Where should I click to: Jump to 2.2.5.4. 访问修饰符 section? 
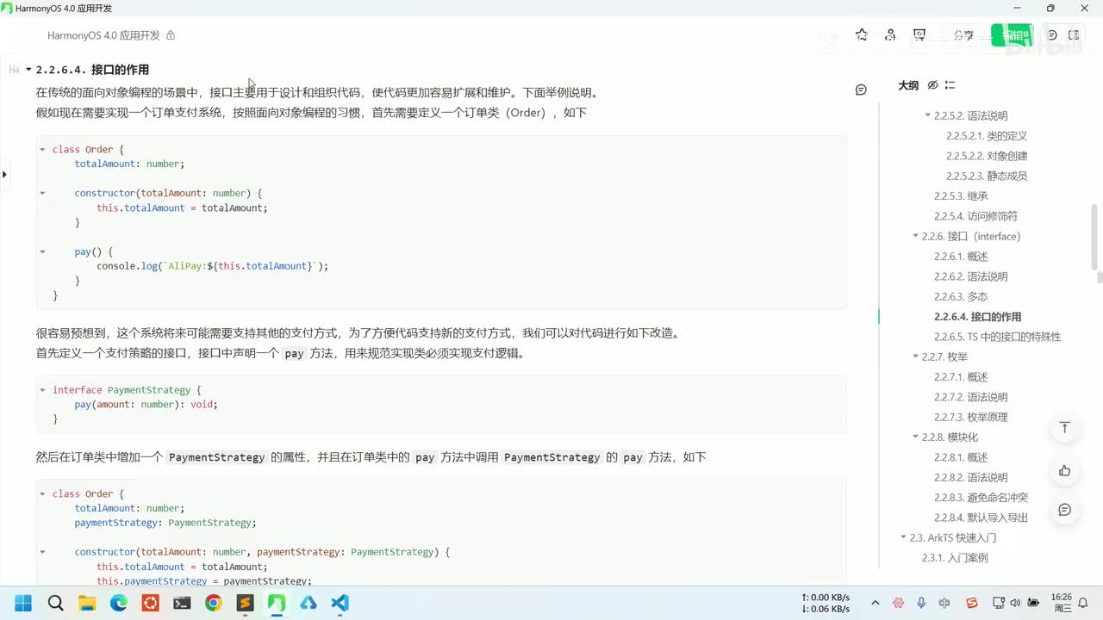pos(975,216)
